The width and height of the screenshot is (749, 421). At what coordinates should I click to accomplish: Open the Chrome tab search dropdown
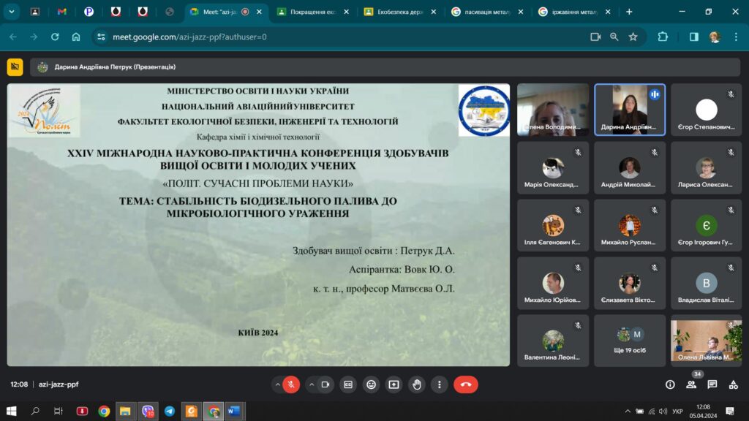click(x=12, y=12)
